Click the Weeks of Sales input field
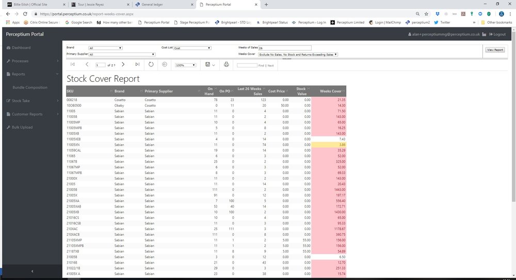The width and height of the screenshot is (516, 280). [x=285, y=48]
